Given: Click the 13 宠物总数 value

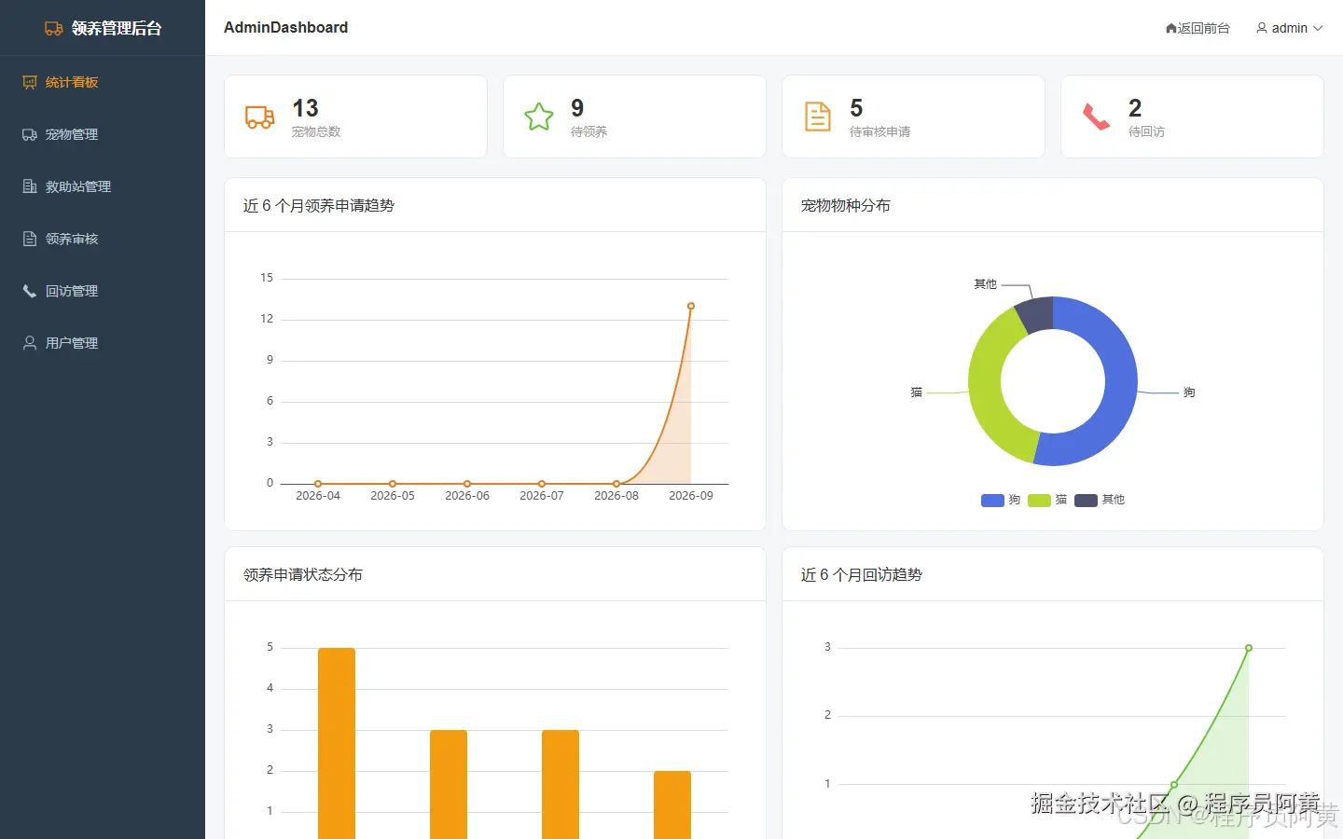Looking at the screenshot, I should [305, 108].
